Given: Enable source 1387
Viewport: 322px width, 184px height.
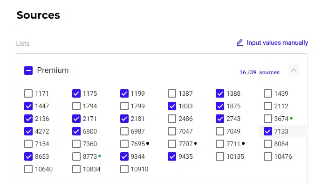Looking at the screenshot, I should point(172,93).
